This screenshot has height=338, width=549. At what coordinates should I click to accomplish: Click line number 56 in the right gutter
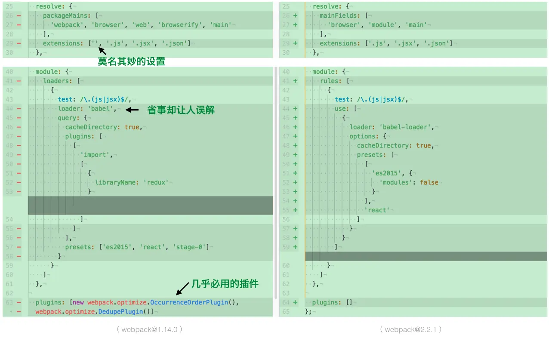(x=286, y=219)
